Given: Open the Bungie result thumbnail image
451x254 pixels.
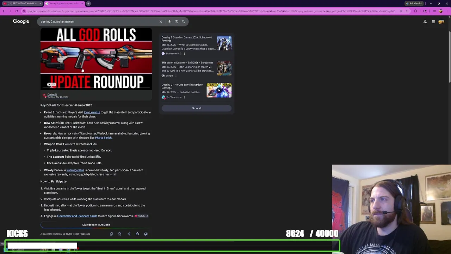Looking at the screenshot, I should tap(224, 68).
